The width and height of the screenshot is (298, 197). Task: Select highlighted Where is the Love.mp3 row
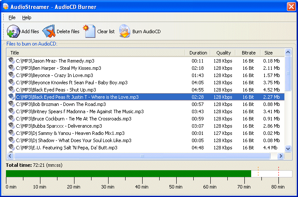coord(146,97)
